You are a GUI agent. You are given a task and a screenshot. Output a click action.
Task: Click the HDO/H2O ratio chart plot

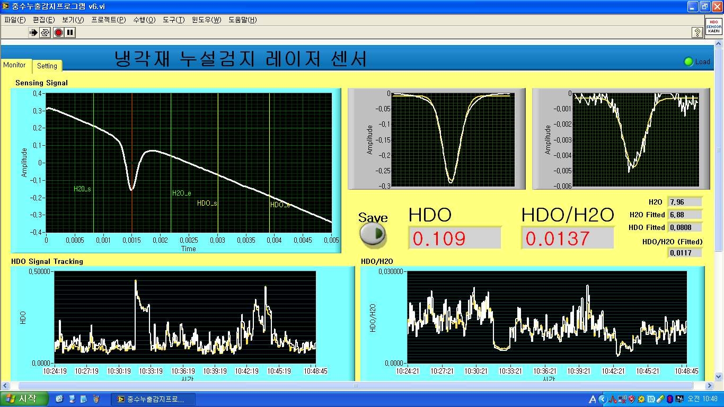[547, 317]
